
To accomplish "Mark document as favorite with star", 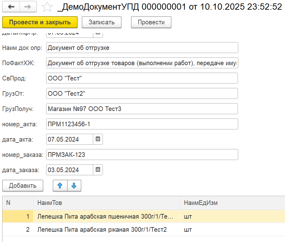I will click(47, 7).
